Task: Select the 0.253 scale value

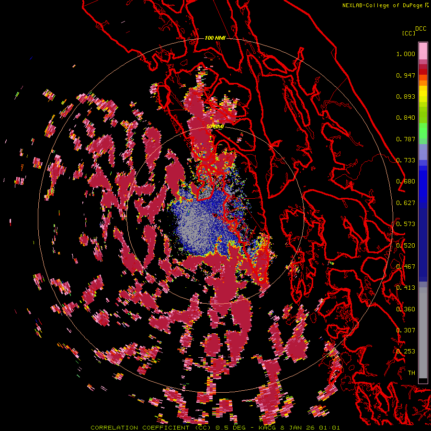Action: point(406,352)
